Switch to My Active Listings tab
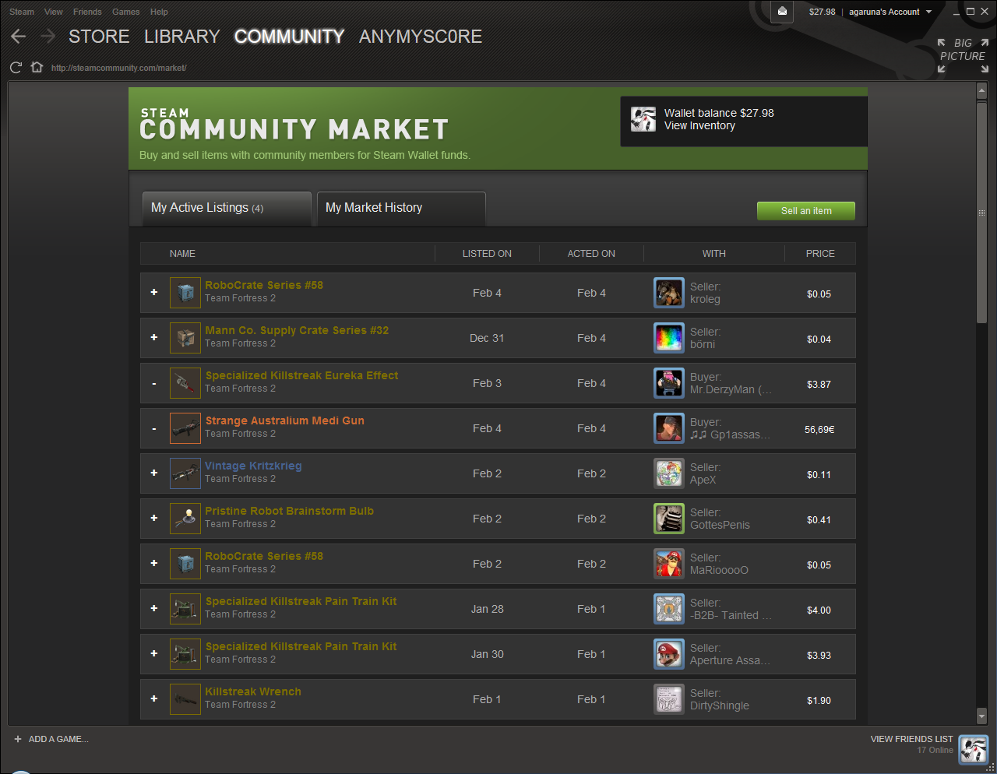Viewport: 997px width, 774px height. coord(227,208)
